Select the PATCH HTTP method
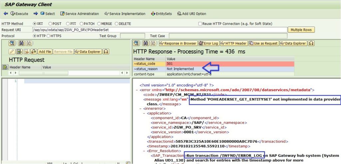The width and height of the screenshot is (341, 164). click(x=82, y=24)
